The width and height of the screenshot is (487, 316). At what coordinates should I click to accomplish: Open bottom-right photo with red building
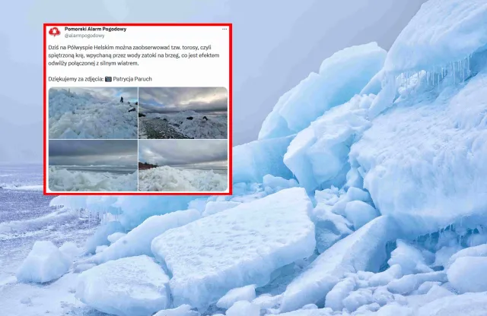tap(183, 166)
